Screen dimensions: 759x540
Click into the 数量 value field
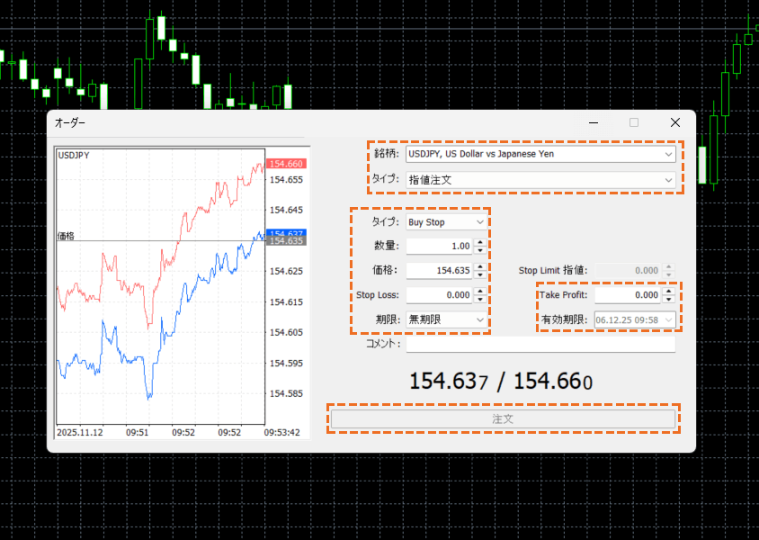[439, 246]
